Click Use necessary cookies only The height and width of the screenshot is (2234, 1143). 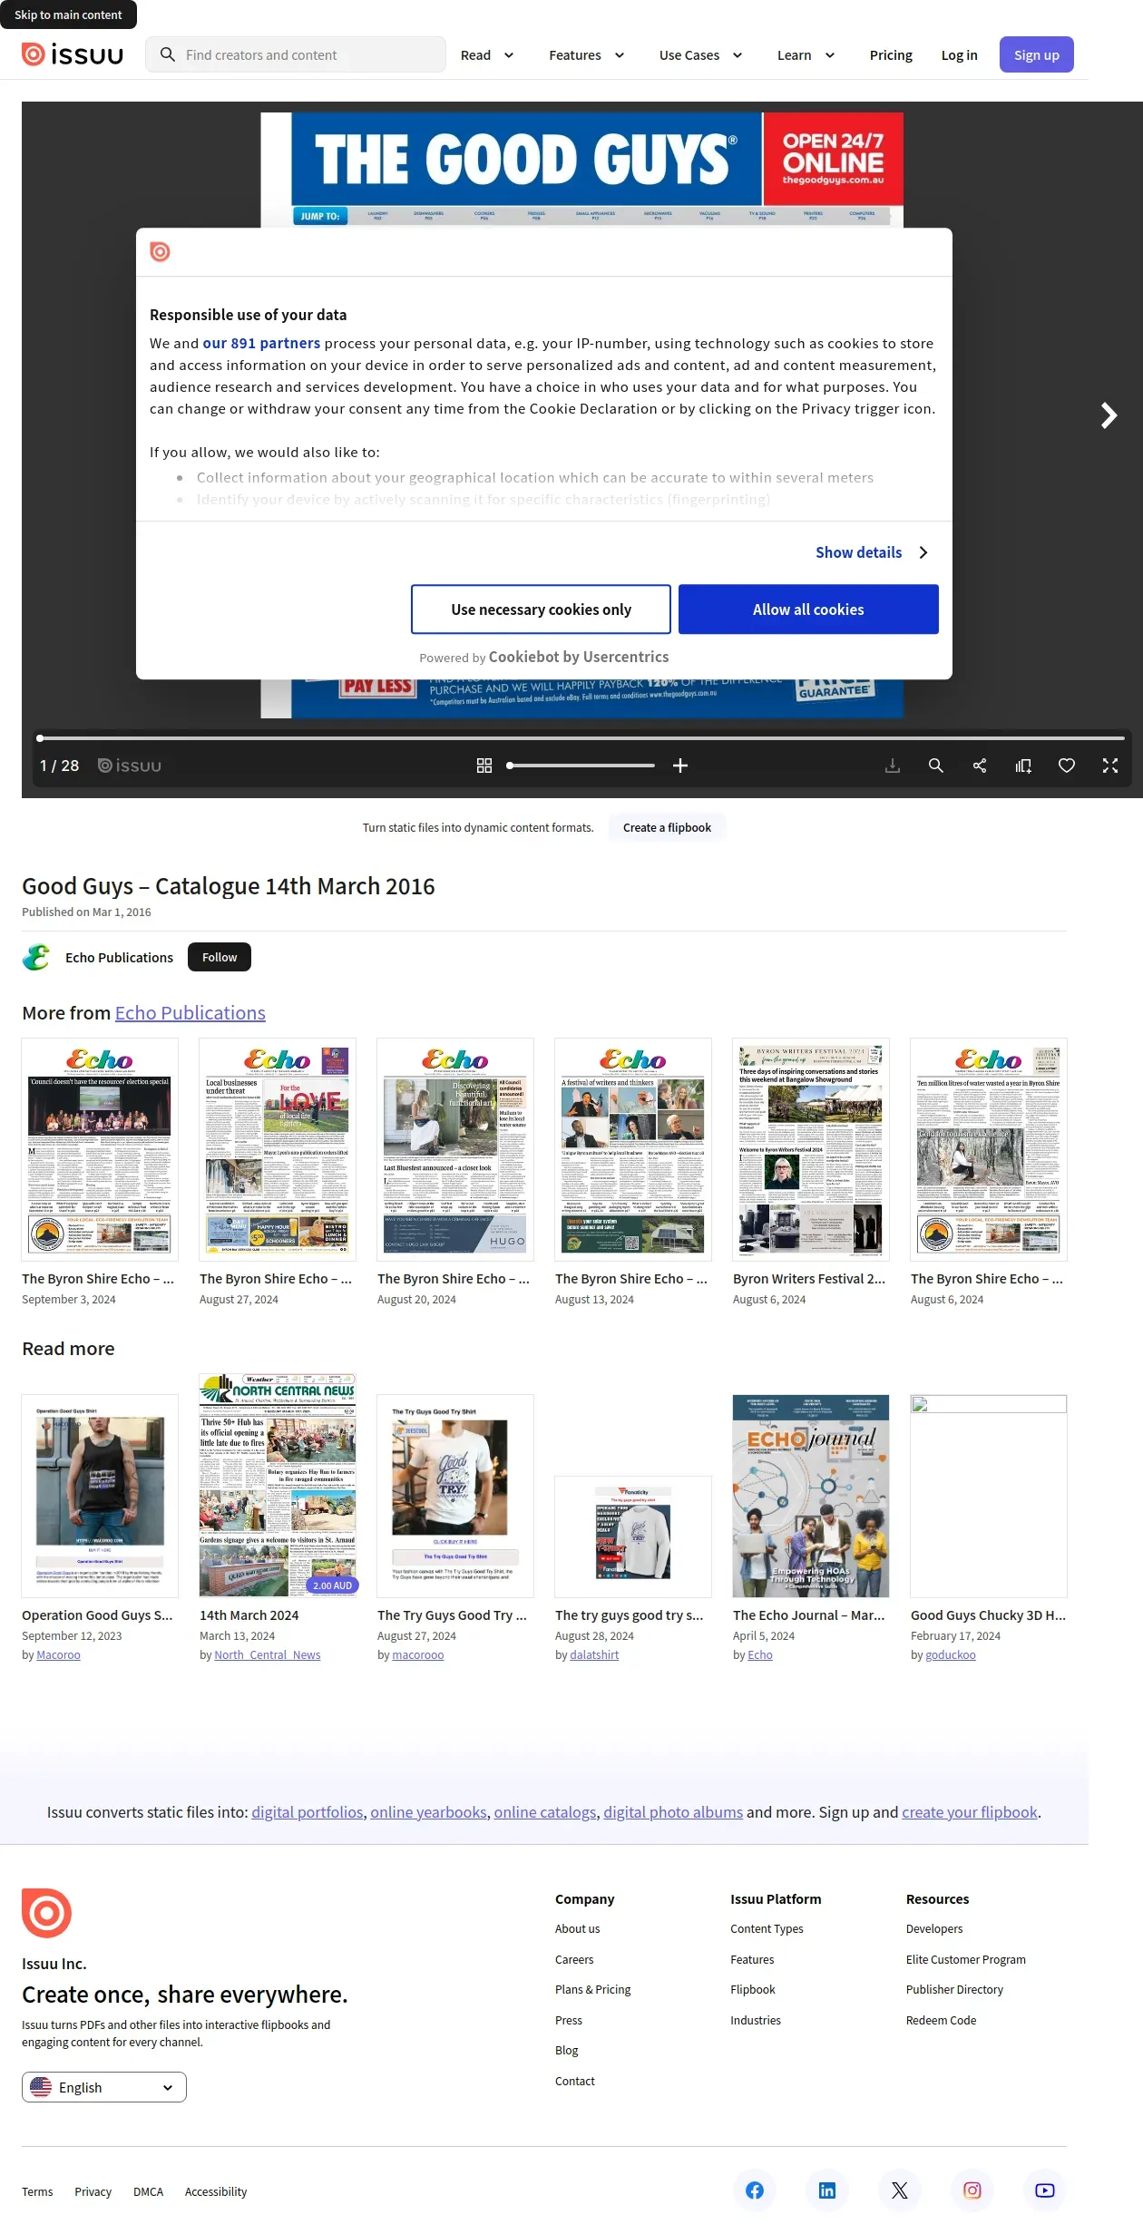point(541,610)
